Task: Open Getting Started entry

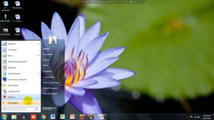Action: pos(21,73)
